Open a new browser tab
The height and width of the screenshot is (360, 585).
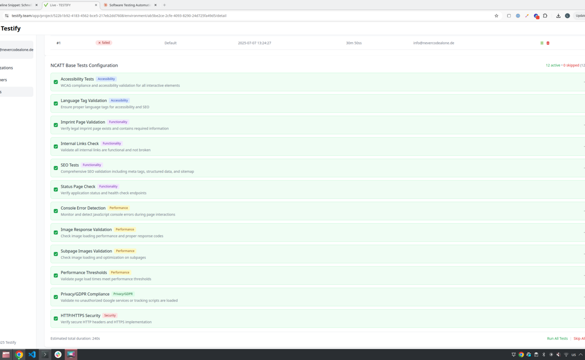(x=164, y=5)
